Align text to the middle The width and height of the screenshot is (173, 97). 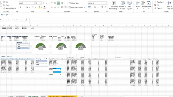55,3
